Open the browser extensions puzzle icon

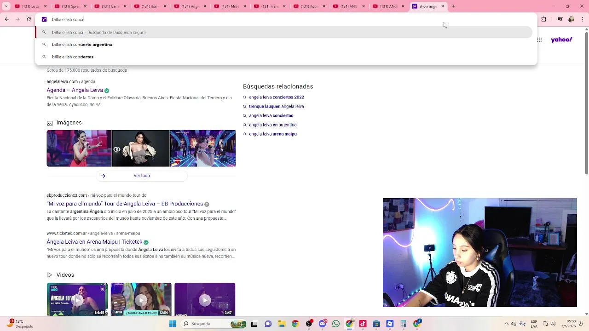(544, 19)
